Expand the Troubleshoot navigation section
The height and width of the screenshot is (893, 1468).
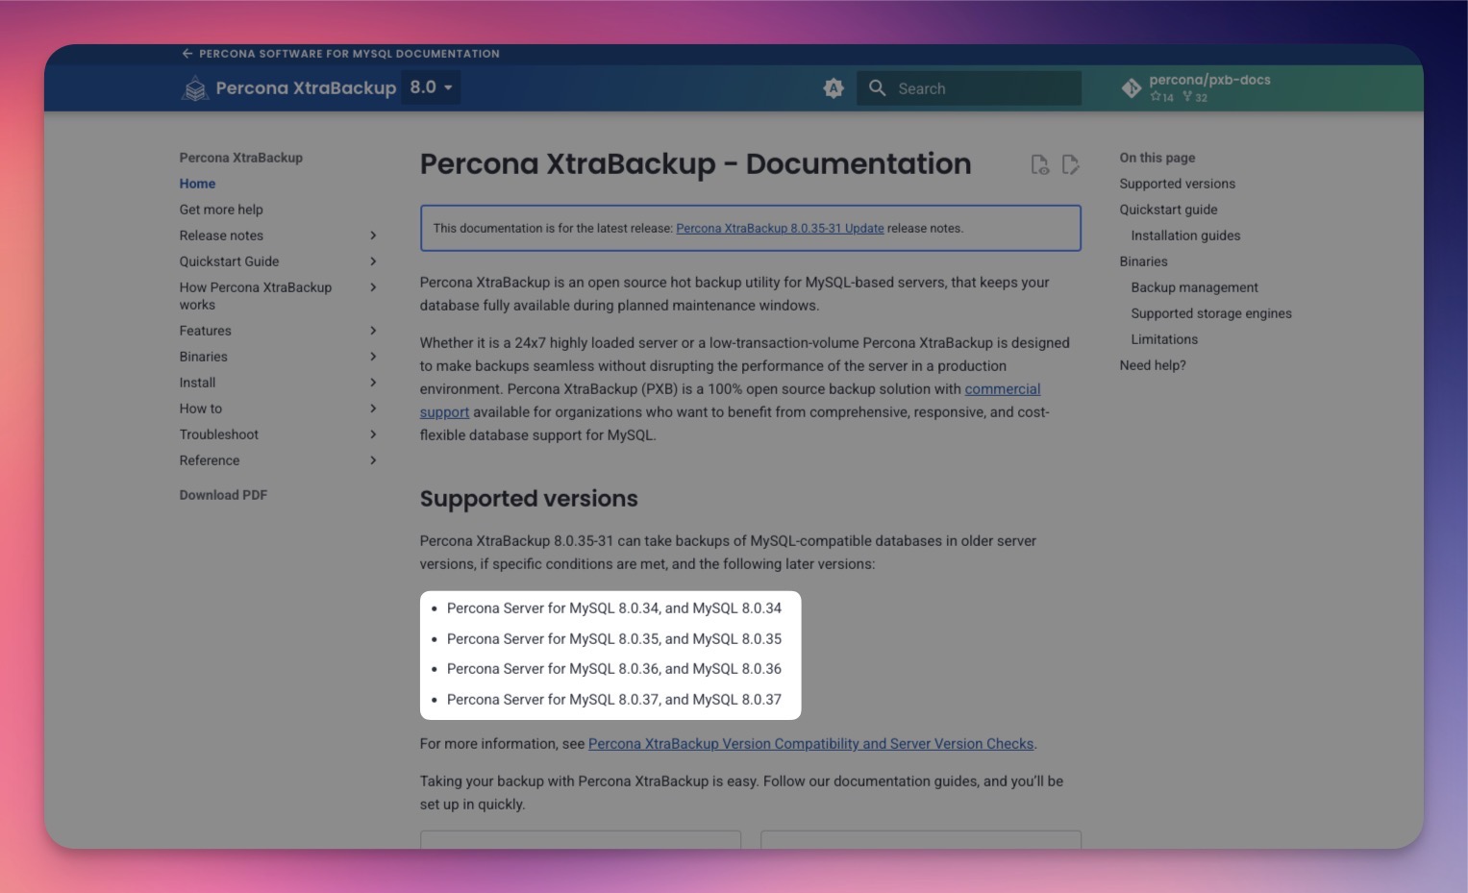coord(373,434)
